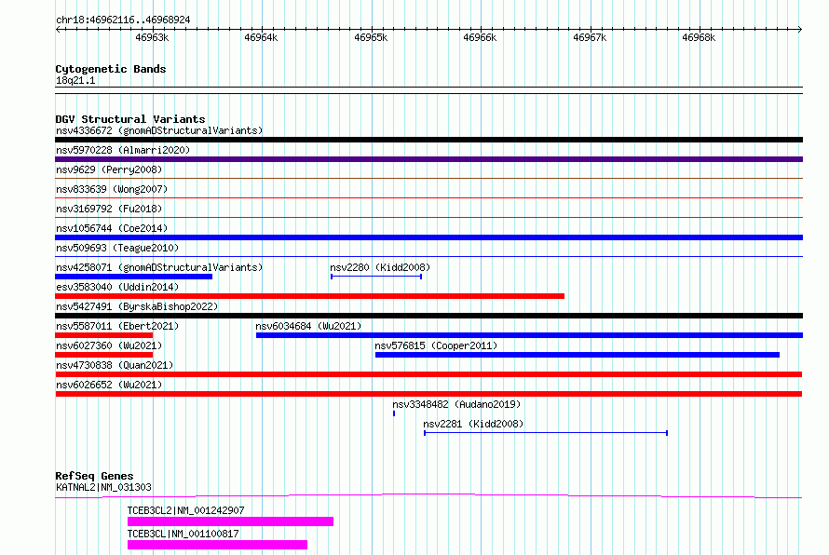Click the blue nsv6034684 variant bar
This screenshot has width=829, height=555.
[x=529, y=335]
